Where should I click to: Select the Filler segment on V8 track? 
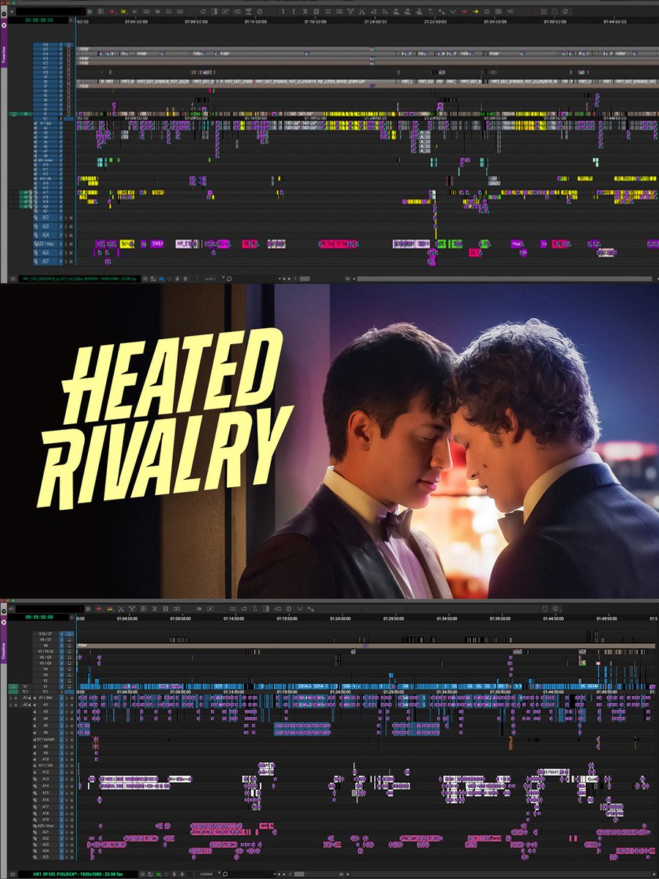pyautogui.click(x=366, y=645)
